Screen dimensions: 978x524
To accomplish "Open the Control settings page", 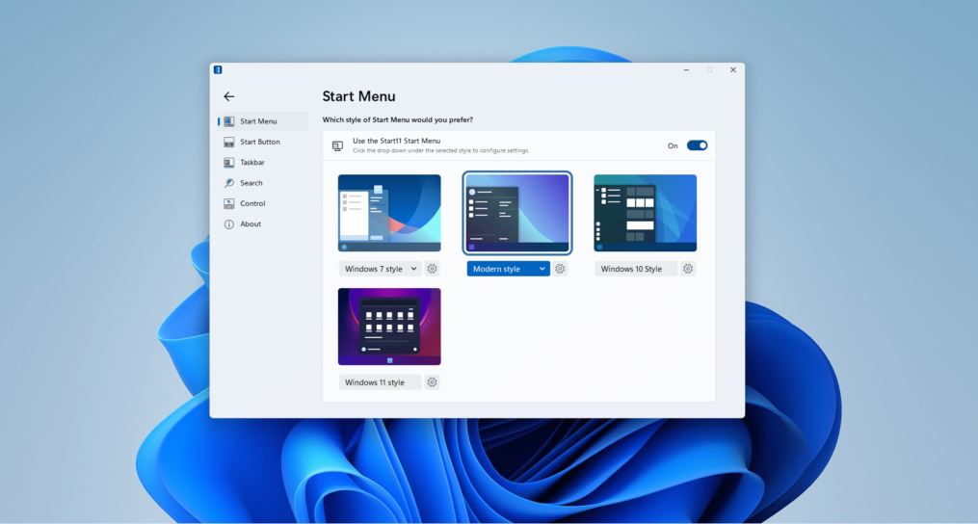I will pyautogui.click(x=263, y=203).
